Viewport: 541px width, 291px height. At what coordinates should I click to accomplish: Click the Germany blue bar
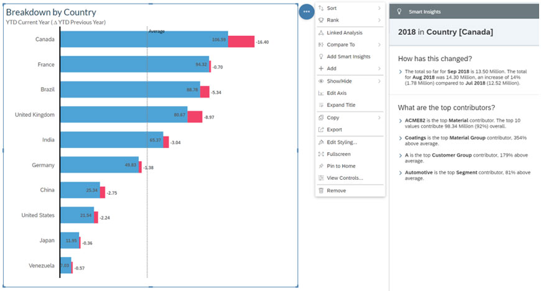(x=99, y=165)
